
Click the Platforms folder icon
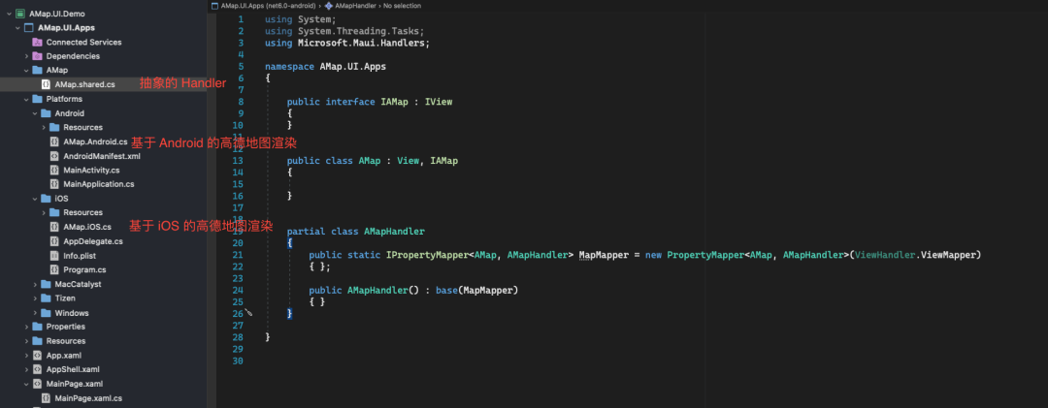click(38, 99)
